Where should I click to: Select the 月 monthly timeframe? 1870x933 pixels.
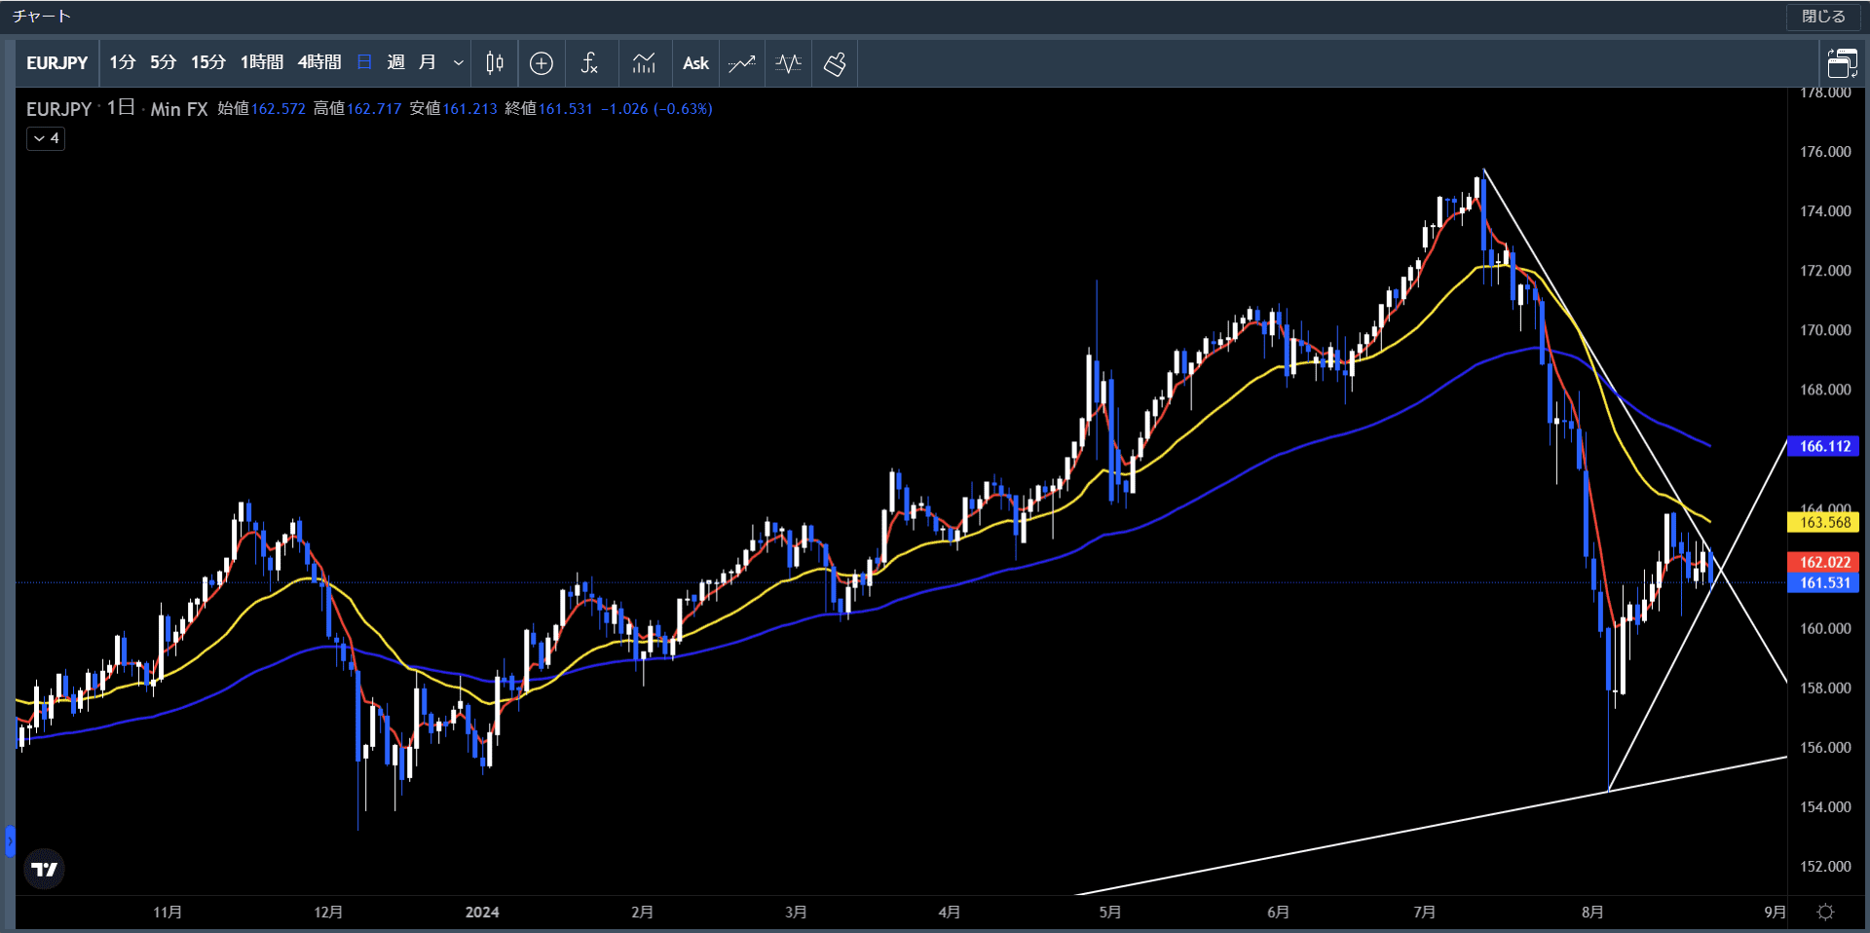pos(428,63)
